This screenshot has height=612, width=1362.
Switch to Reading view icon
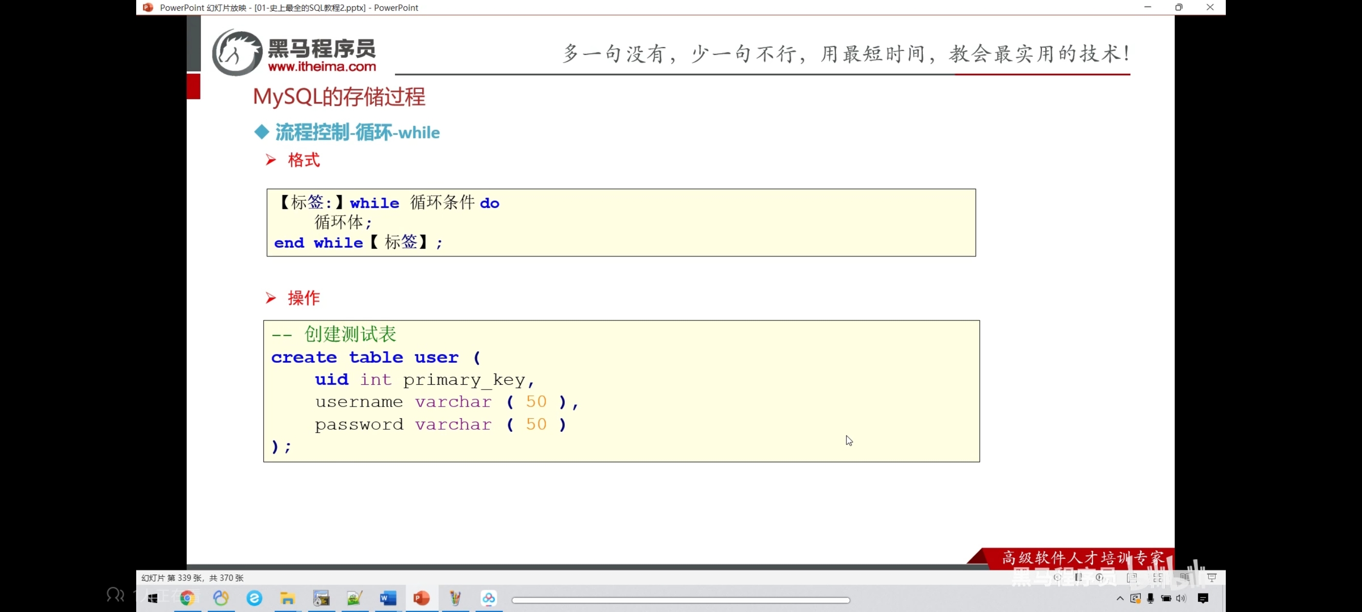tap(1185, 578)
